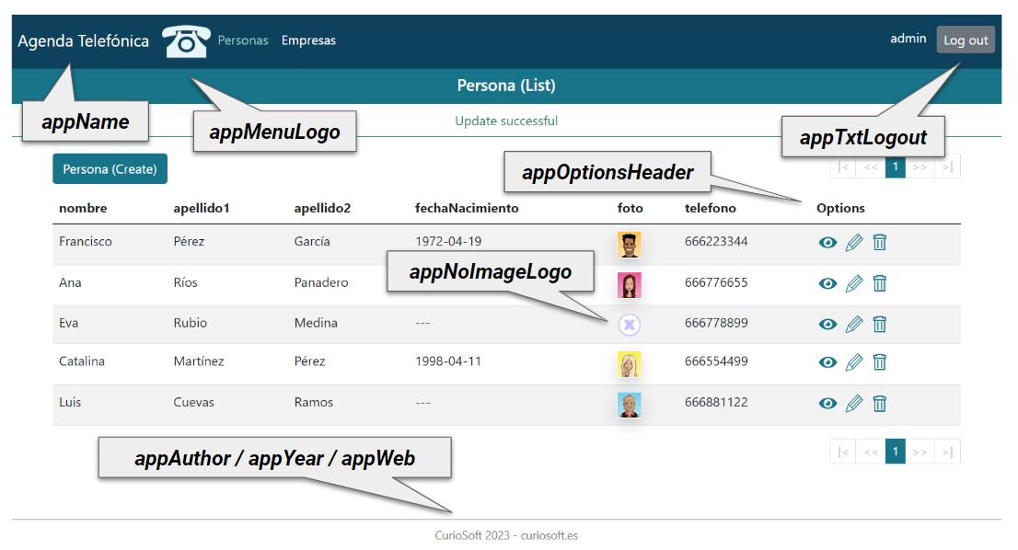
Task: View details for Francisco Pérez
Action: [x=827, y=243]
